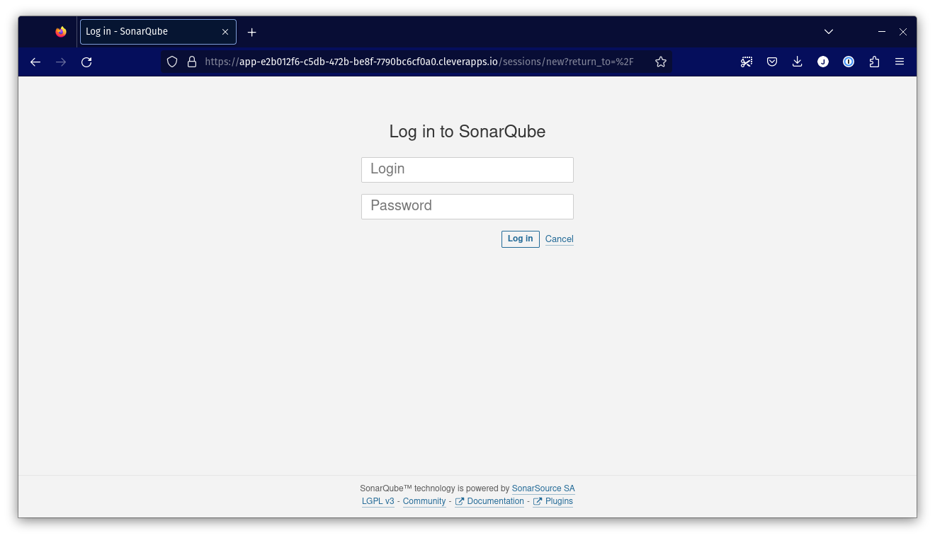Open the LGPL v3 link
Viewport: 935px width, 538px height.
click(378, 501)
